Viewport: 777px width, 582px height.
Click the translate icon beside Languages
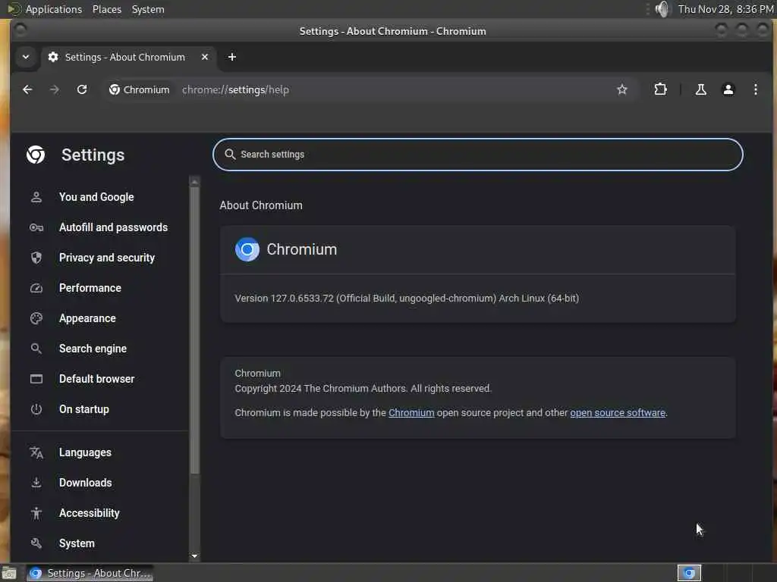pyautogui.click(x=36, y=453)
